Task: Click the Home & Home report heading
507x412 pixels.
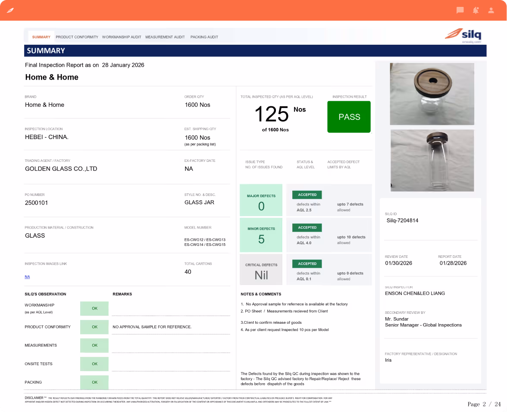Action: tap(52, 77)
